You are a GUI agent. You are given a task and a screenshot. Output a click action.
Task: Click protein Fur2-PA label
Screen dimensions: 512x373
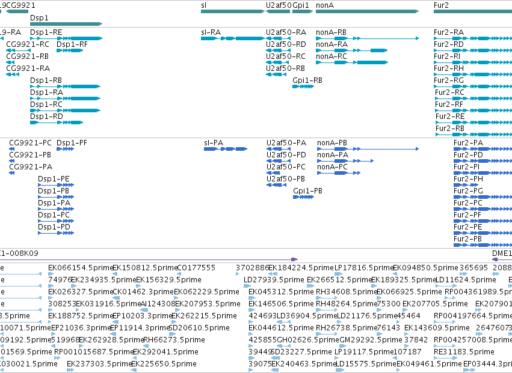click(468, 143)
